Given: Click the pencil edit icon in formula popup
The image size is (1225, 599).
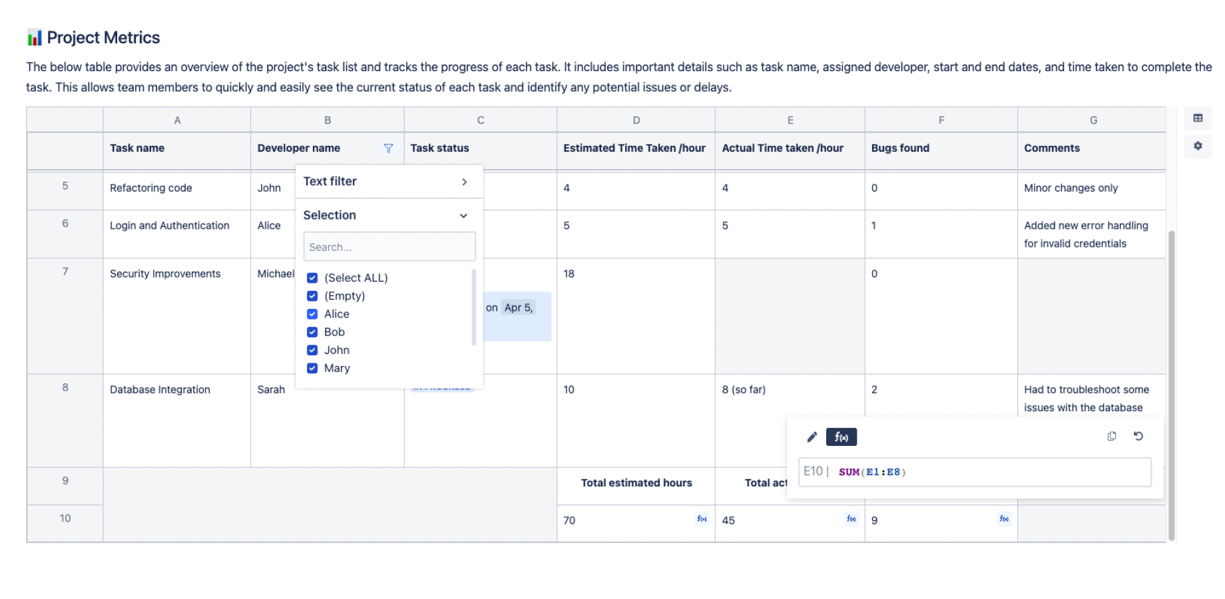Looking at the screenshot, I should click(x=812, y=437).
